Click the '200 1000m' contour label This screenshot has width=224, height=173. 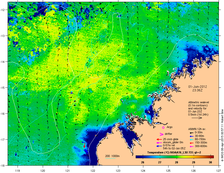coord(112,156)
